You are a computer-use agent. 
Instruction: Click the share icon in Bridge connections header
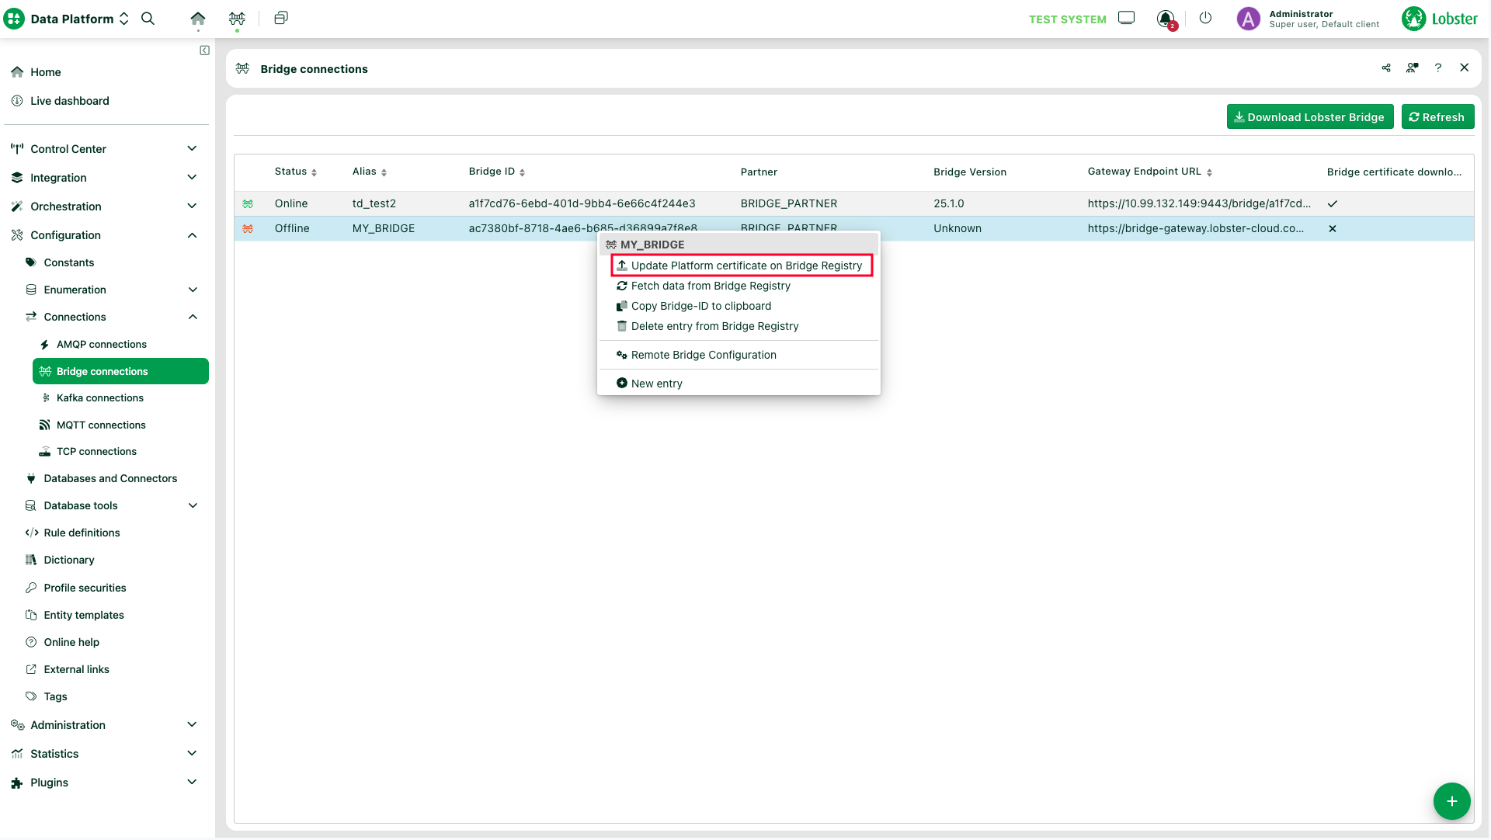(x=1386, y=68)
